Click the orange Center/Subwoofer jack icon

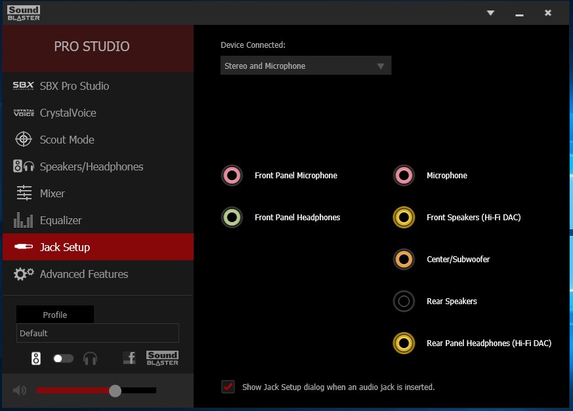tap(404, 260)
